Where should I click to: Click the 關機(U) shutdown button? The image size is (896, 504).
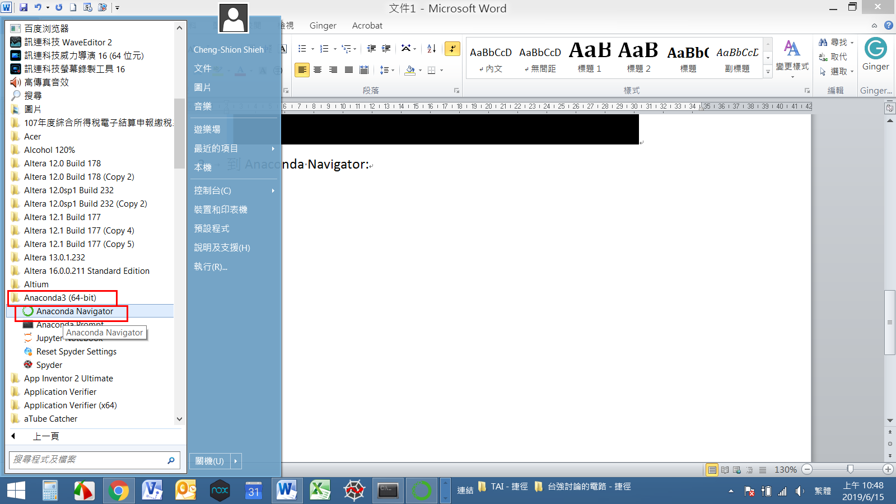click(209, 461)
